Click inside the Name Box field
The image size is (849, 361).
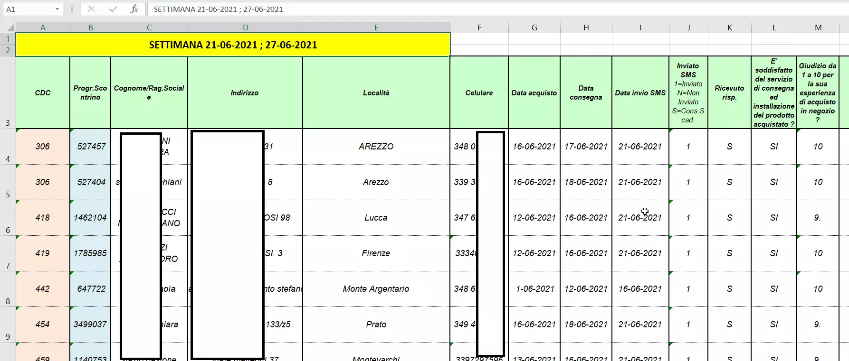[28, 9]
